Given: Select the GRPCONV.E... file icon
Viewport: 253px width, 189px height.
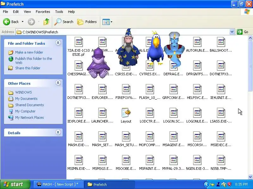Looking at the screenshot, I should (x=173, y=89).
